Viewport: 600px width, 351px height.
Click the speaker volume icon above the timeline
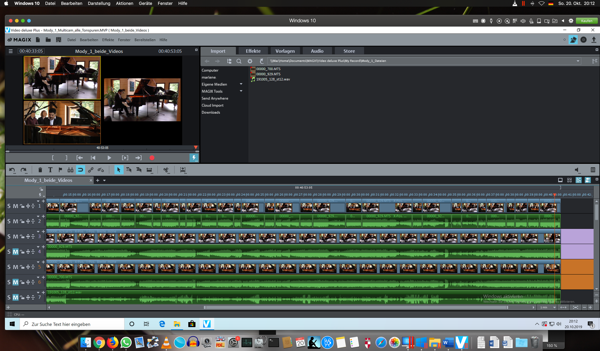click(577, 170)
